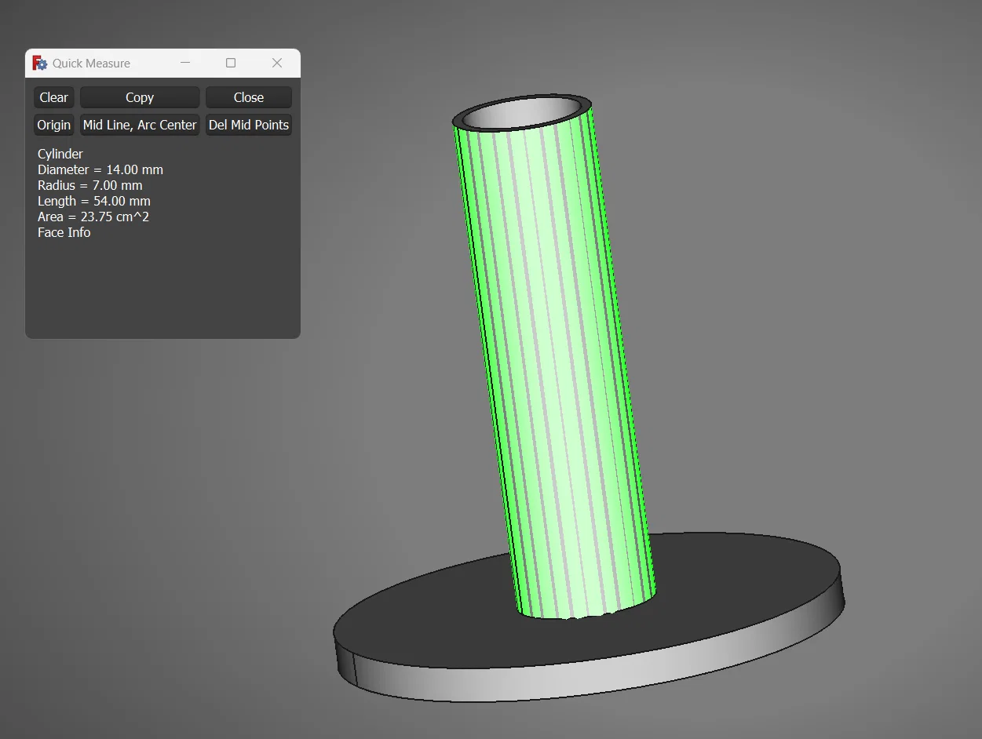Screen dimensions: 982x739
Task: Copy the measurement results
Action: coord(140,97)
